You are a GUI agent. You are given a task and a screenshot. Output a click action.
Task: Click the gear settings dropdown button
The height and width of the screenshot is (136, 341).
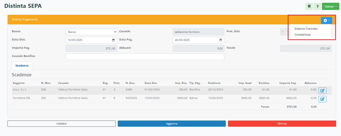point(326,20)
